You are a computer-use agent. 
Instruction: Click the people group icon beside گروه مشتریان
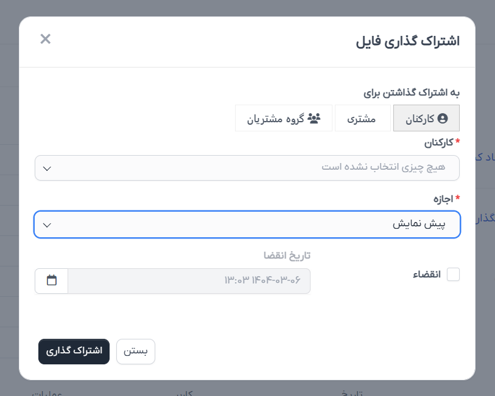coord(314,118)
